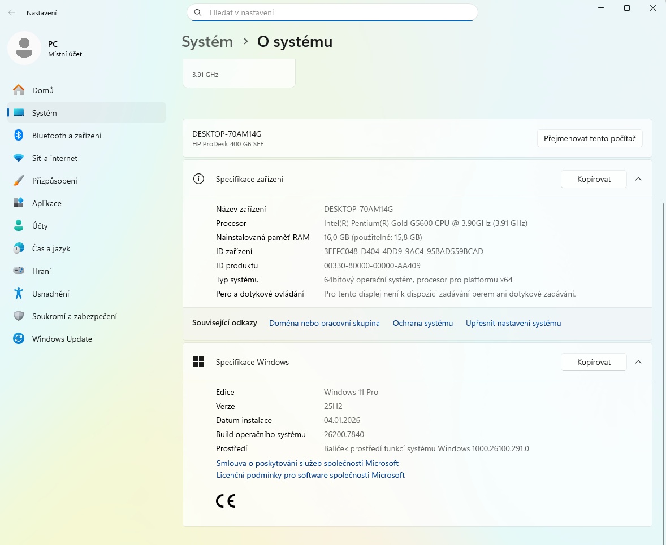The width and height of the screenshot is (666, 545).
Task: Open Bluetooth a zařízení via its icon
Action: tap(19, 136)
